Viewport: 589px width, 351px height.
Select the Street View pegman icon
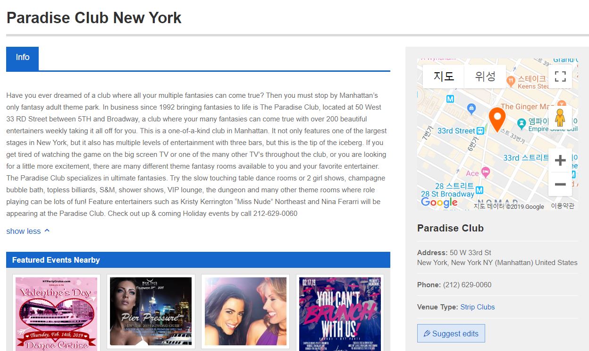560,118
